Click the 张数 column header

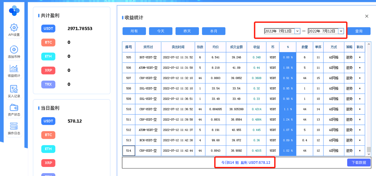click(200, 47)
